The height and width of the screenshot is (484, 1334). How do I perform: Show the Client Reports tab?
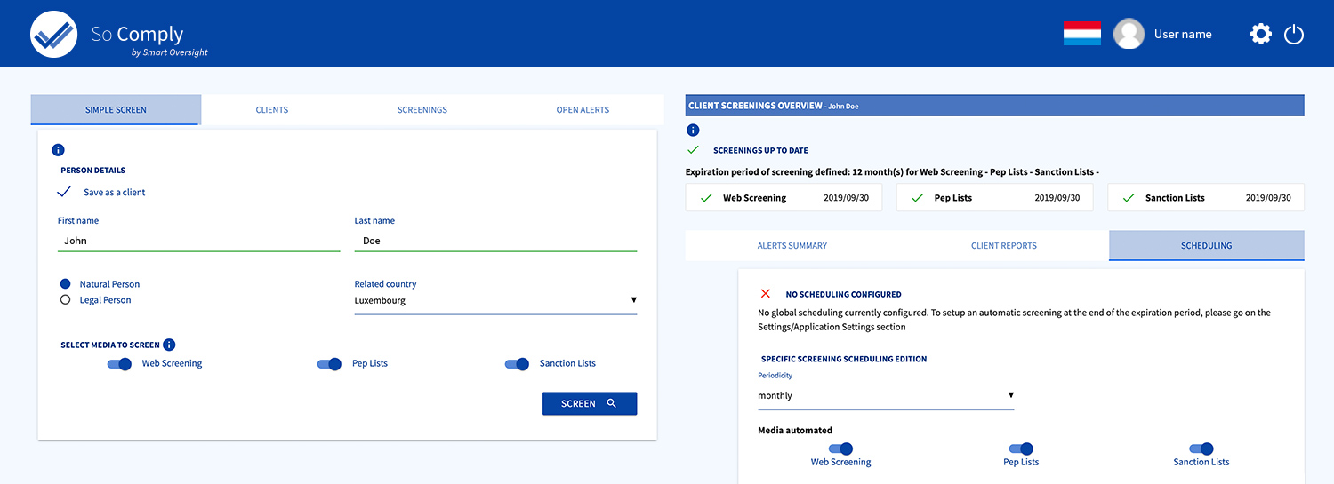click(x=1004, y=245)
